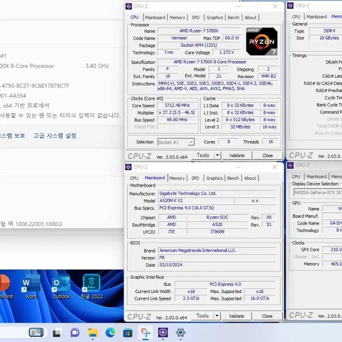Minimize the top CPU-Z window
The height and width of the screenshot is (342, 342).
(238, 7)
